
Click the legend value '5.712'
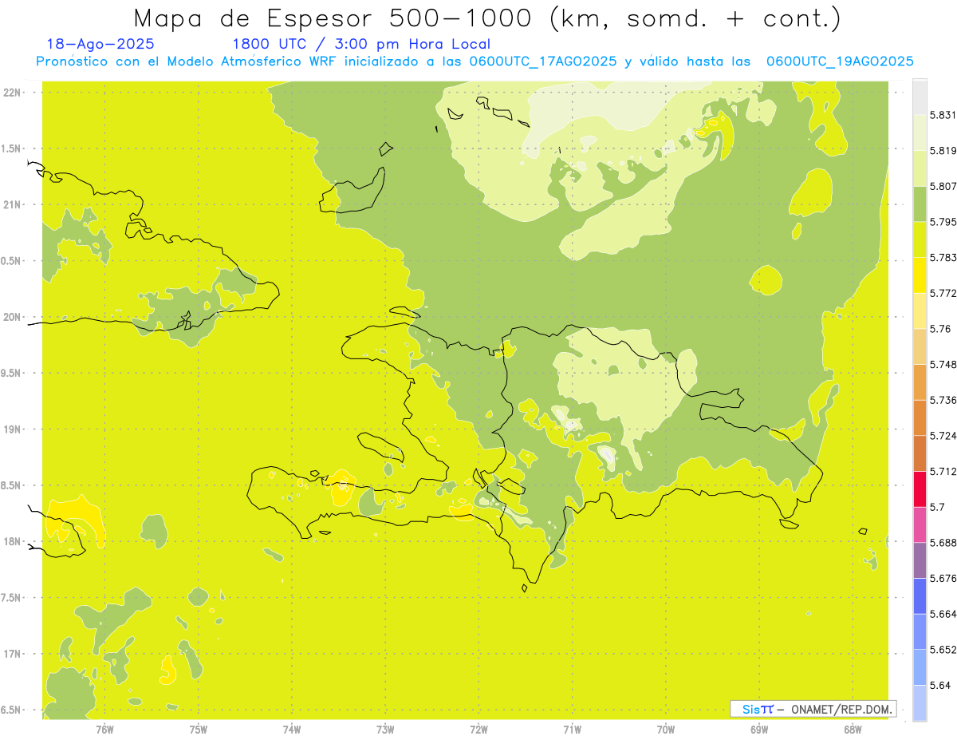tap(943, 471)
